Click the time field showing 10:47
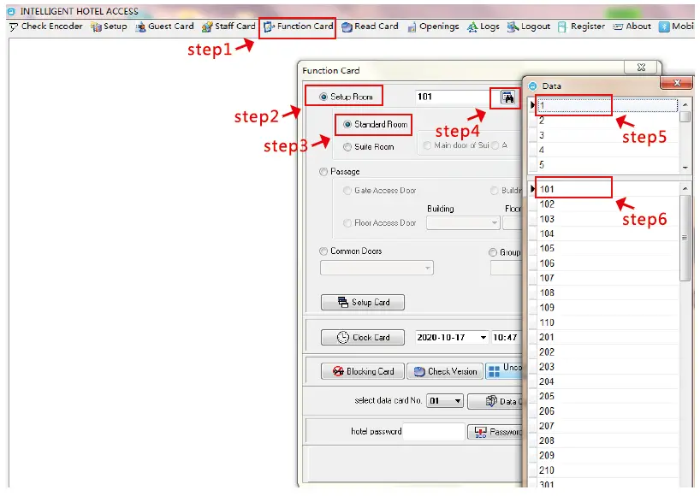This screenshot has height=496, width=700. (507, 338)
